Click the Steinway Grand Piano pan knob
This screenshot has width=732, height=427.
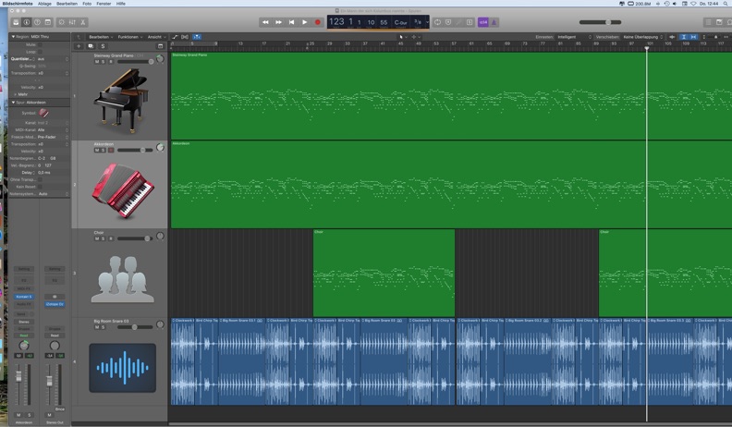pos(160,59)
